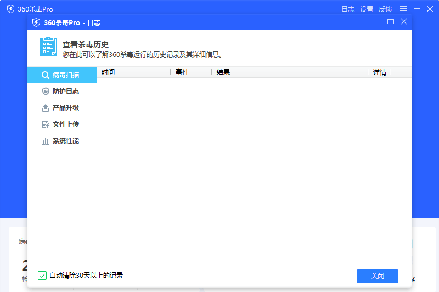The image size is (439, 292).
Task: Close the 日志 dialog with X
Action: pyautogui.click(x=404, y=21)
